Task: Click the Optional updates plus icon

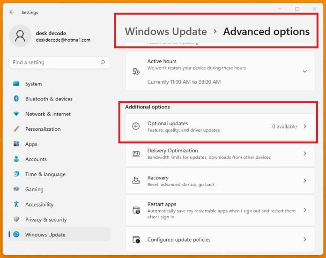Action: [136, 126]
